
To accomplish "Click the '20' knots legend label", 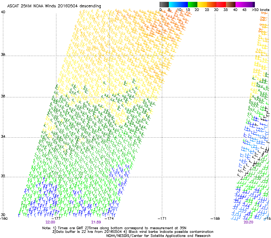I will tap(197, 10).
